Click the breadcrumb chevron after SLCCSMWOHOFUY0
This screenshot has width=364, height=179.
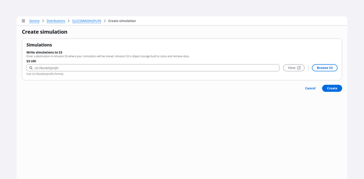105,21
